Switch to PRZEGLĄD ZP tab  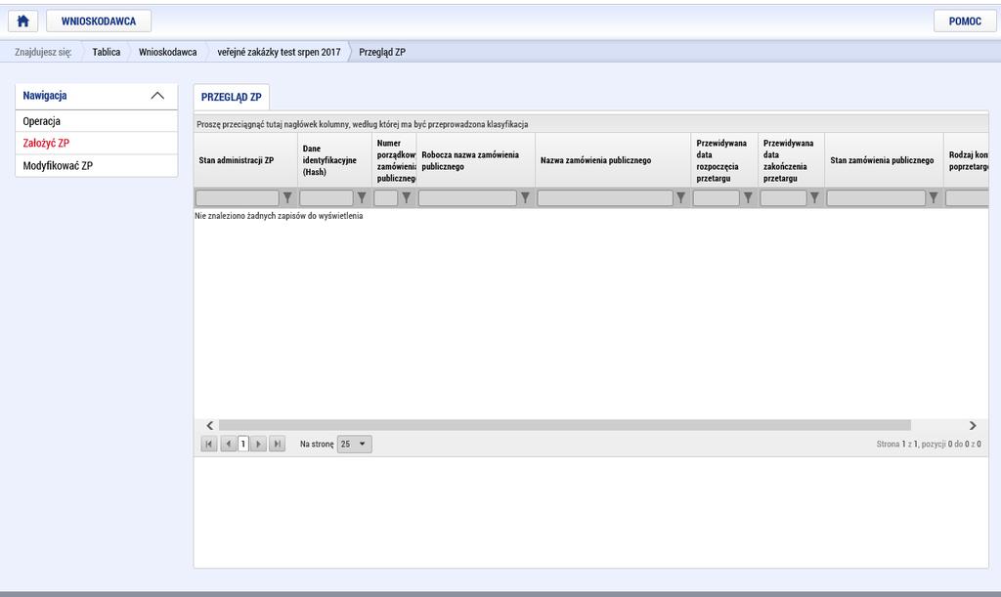(231, 97)
